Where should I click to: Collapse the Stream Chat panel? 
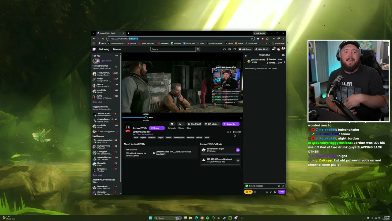click(x=246, y=56)
